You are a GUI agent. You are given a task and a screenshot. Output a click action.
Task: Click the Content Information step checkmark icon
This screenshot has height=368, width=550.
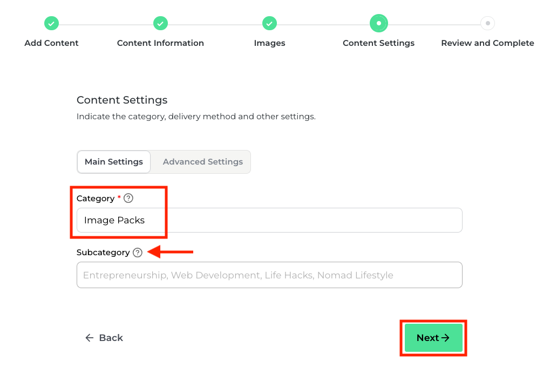tap(160, 24)
